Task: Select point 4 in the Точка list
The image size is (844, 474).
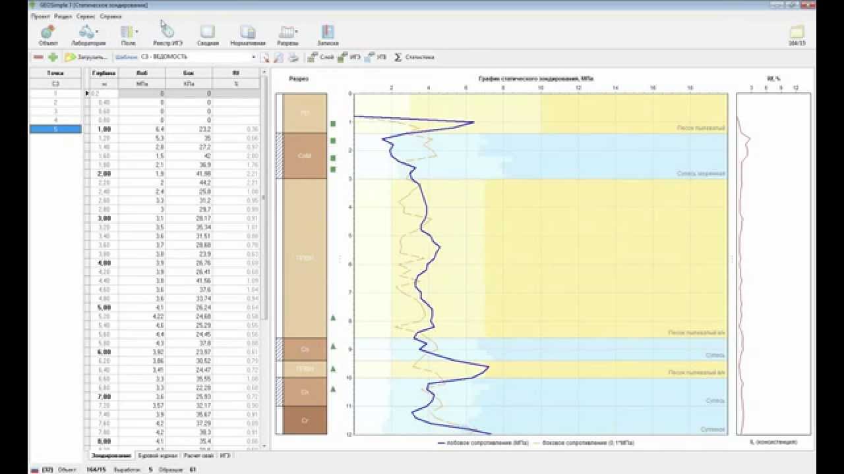Action: 55,120
